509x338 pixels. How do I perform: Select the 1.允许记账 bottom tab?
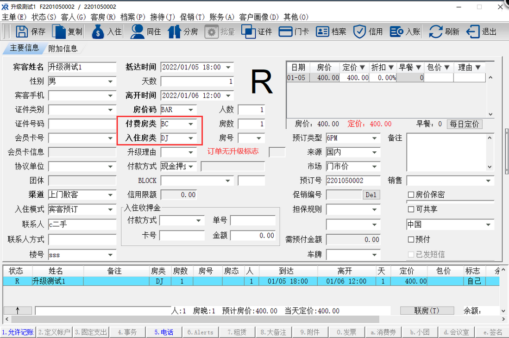tap(18, 332)
